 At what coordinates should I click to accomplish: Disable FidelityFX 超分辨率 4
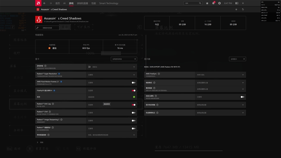point(133,91)
